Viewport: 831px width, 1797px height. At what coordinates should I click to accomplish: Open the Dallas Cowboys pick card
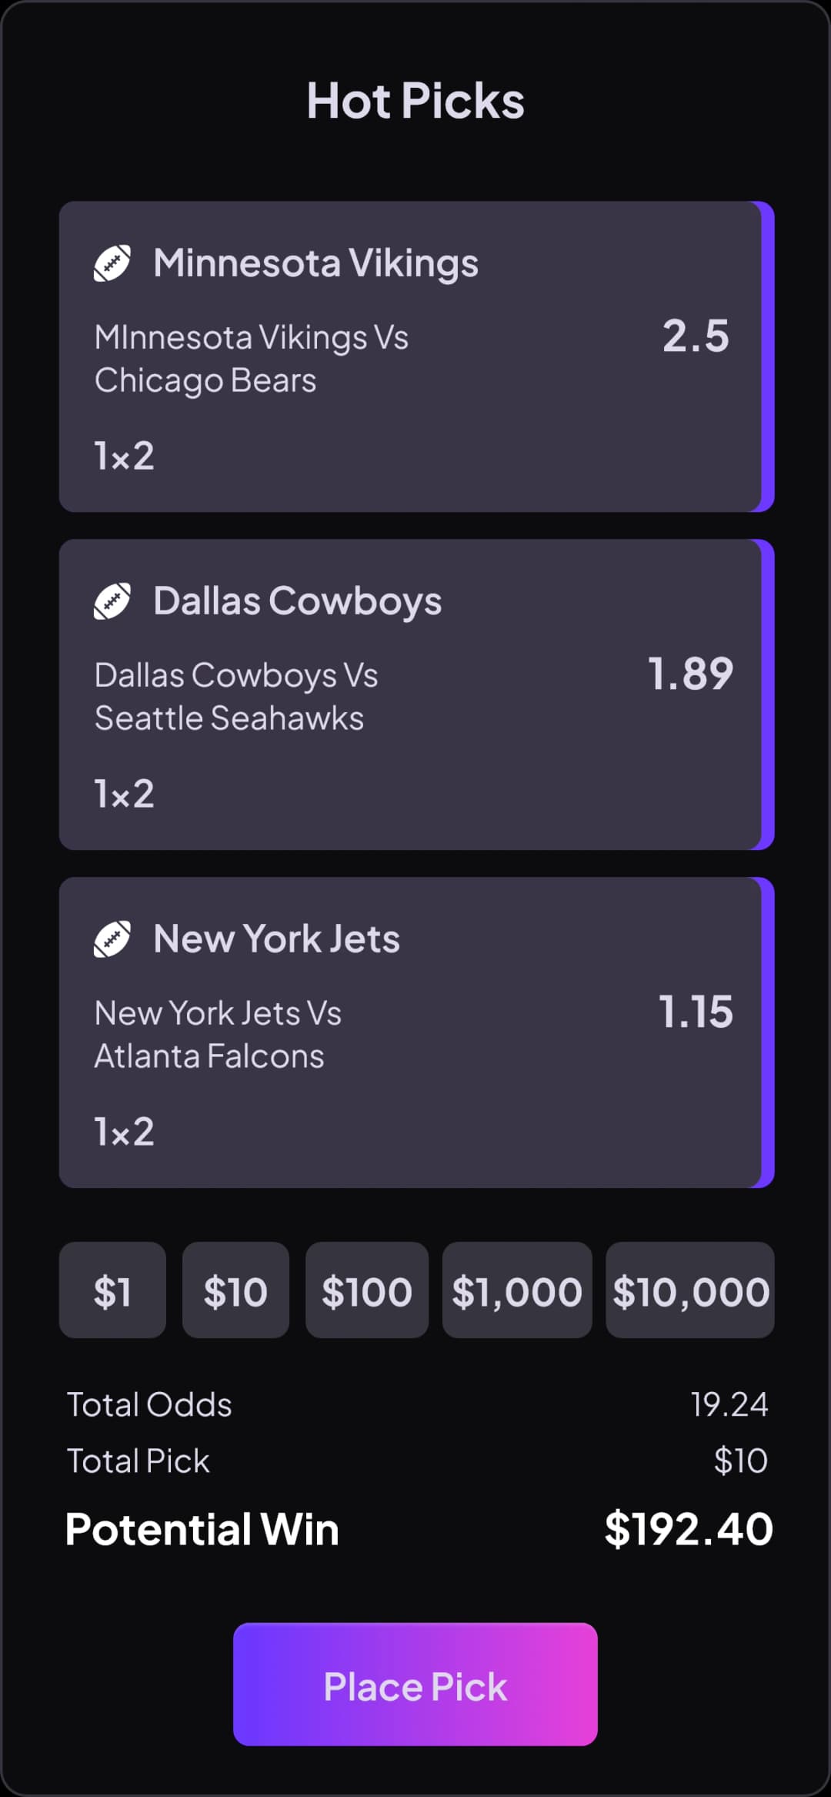[416, 694]
